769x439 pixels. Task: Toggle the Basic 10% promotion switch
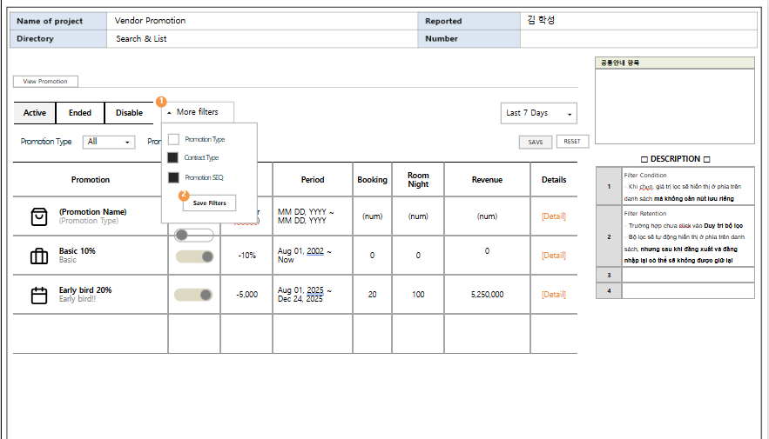click(195, 256)
